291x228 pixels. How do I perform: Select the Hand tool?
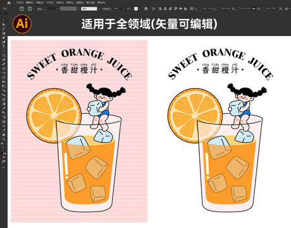tap(4, 134)
